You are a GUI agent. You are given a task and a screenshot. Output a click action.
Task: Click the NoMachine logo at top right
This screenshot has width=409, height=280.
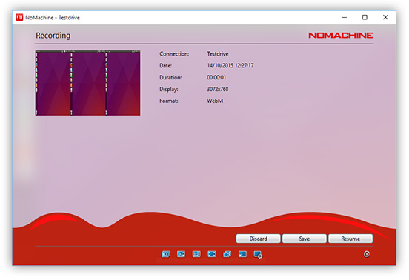tap(341, 36)
